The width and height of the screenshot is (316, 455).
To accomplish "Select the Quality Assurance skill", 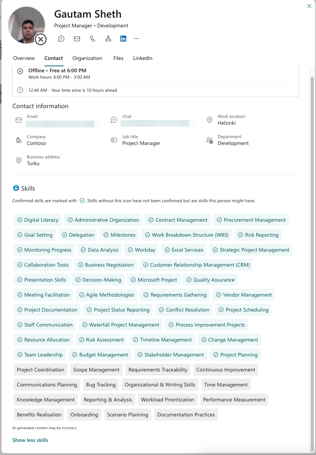I will coord(210,280).
